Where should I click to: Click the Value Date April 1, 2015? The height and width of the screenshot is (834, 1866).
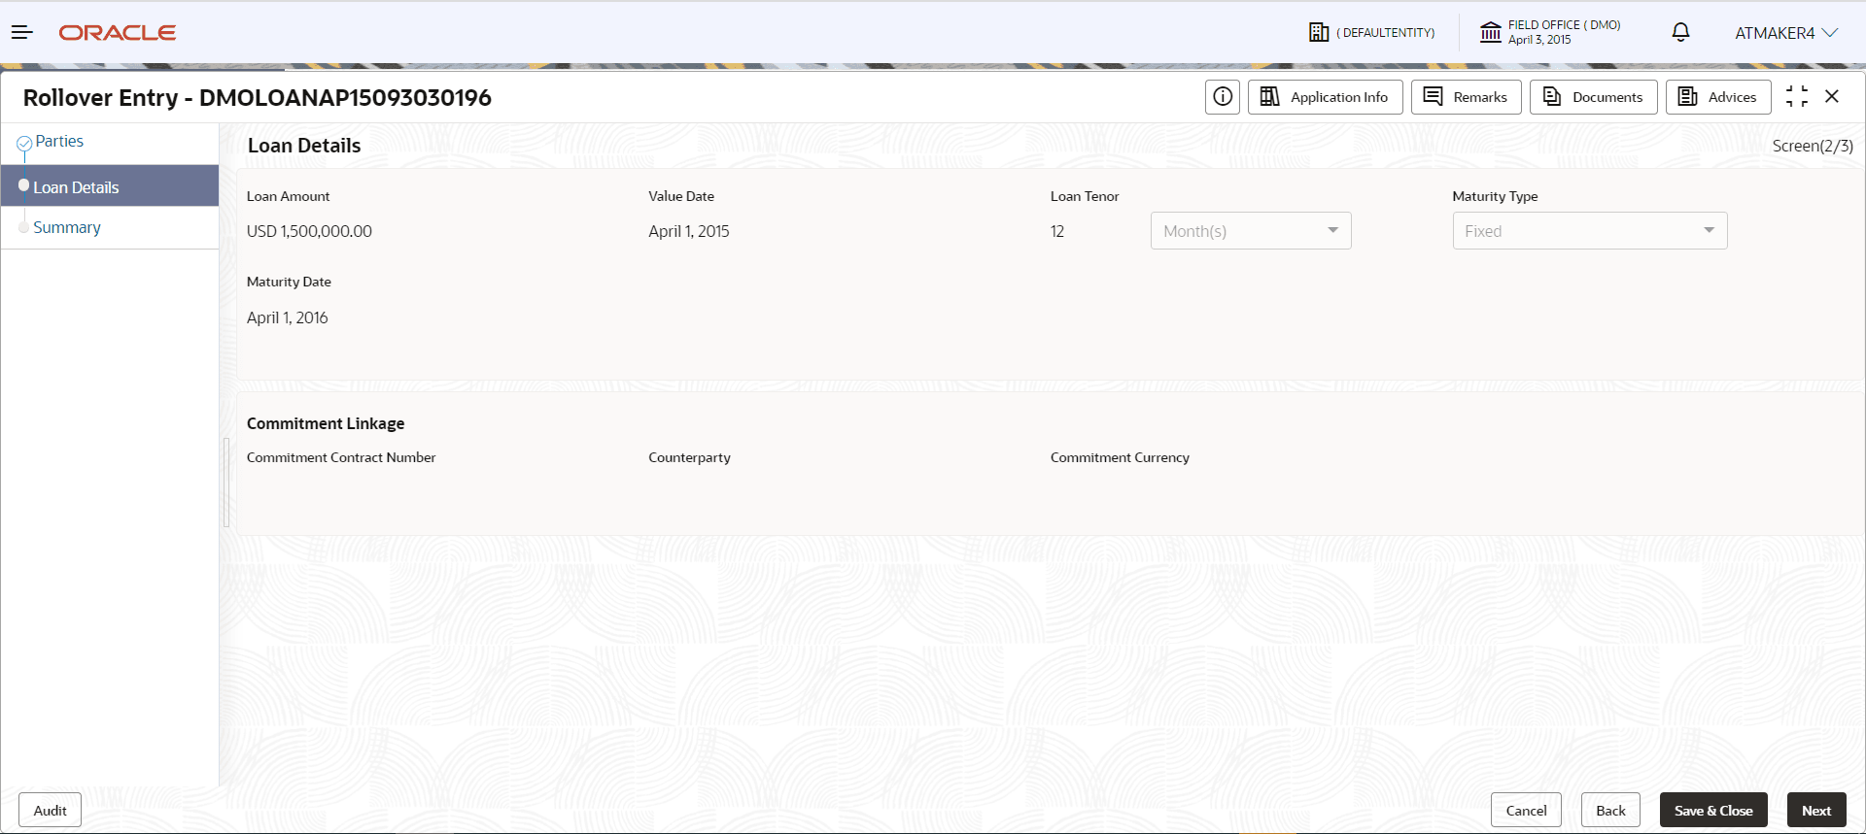689,231
